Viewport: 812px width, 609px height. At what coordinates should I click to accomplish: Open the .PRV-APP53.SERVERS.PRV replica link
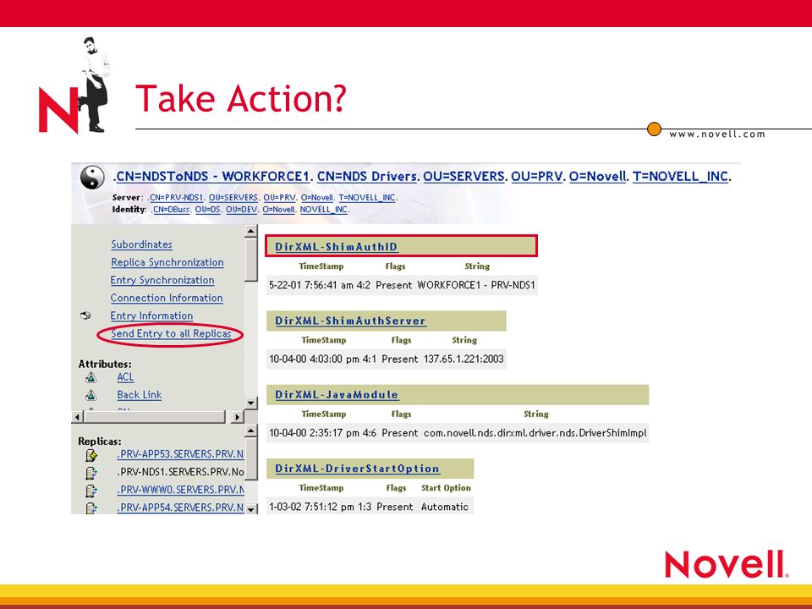tap(180, 454)
